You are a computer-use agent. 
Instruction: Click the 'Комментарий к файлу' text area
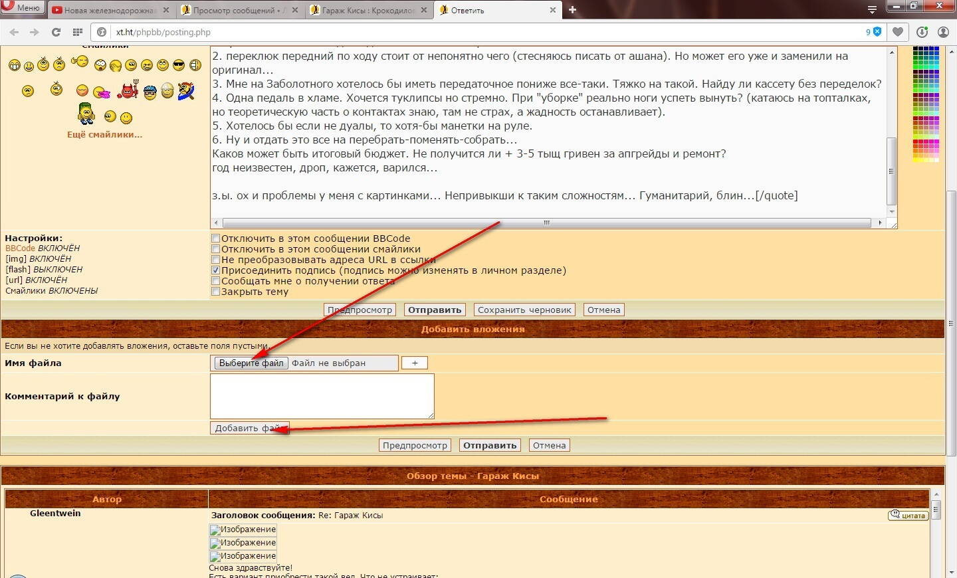322,396
